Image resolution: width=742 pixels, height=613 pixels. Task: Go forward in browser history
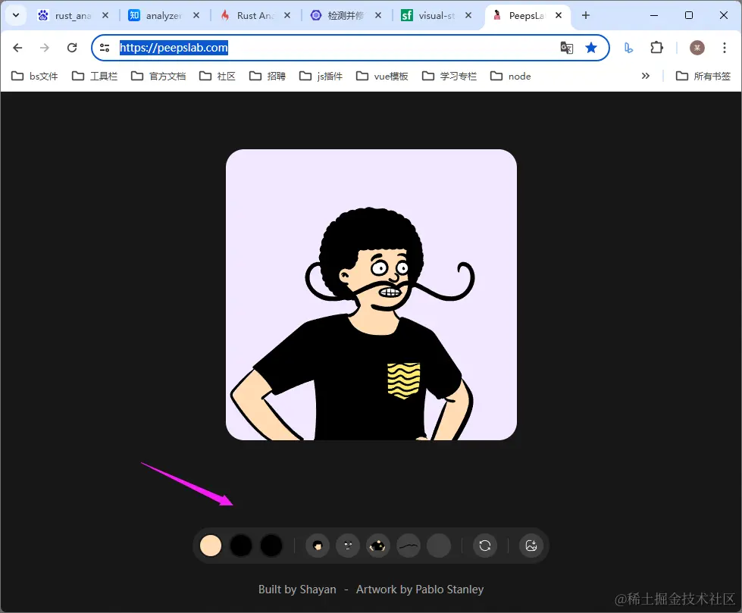[x=45, y=48]
